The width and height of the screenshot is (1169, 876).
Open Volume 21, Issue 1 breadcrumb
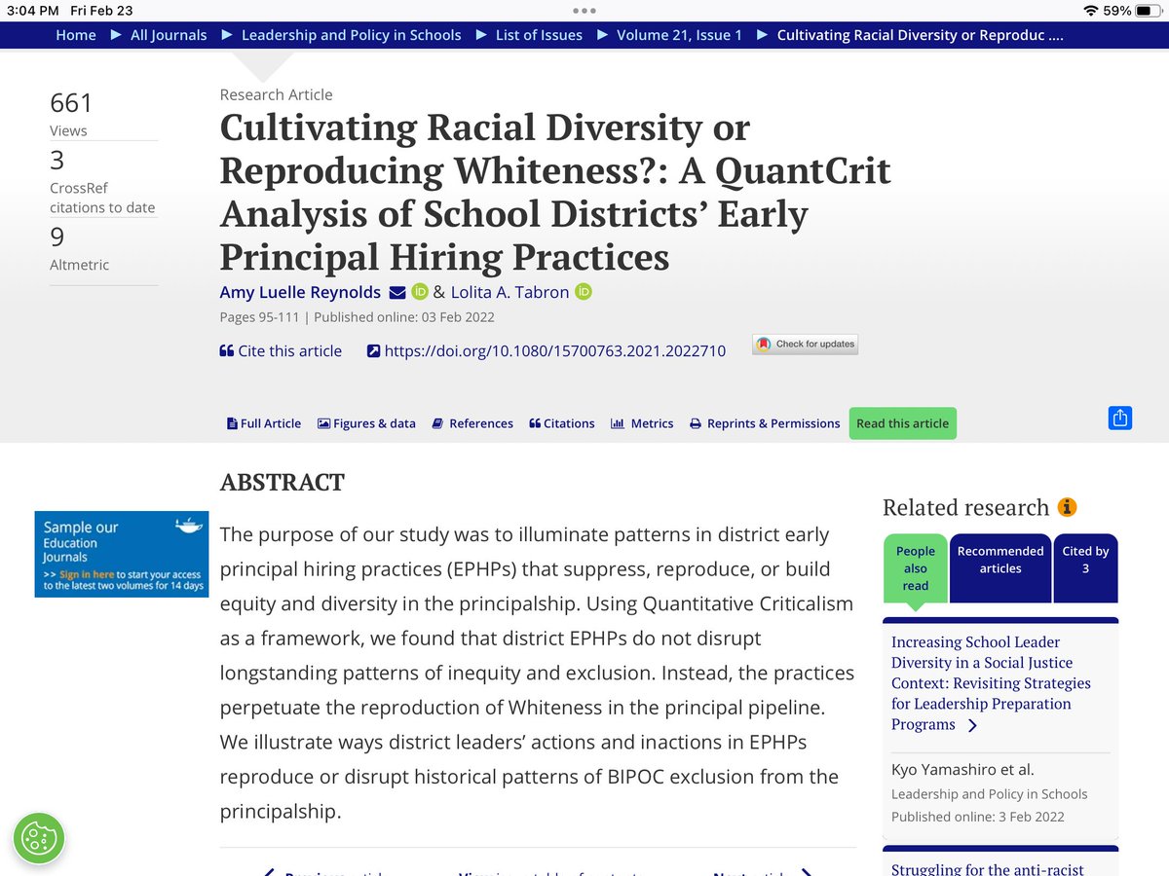pos(679,35)
